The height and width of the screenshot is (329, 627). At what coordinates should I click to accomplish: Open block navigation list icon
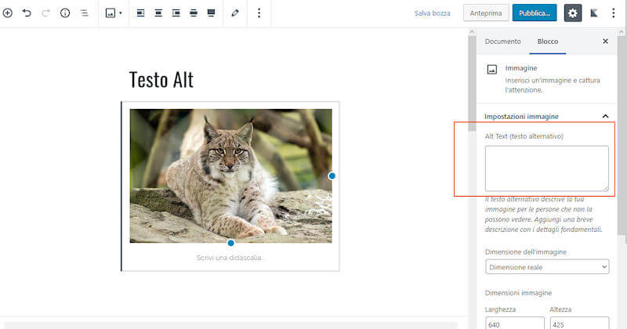click(84, 13)
